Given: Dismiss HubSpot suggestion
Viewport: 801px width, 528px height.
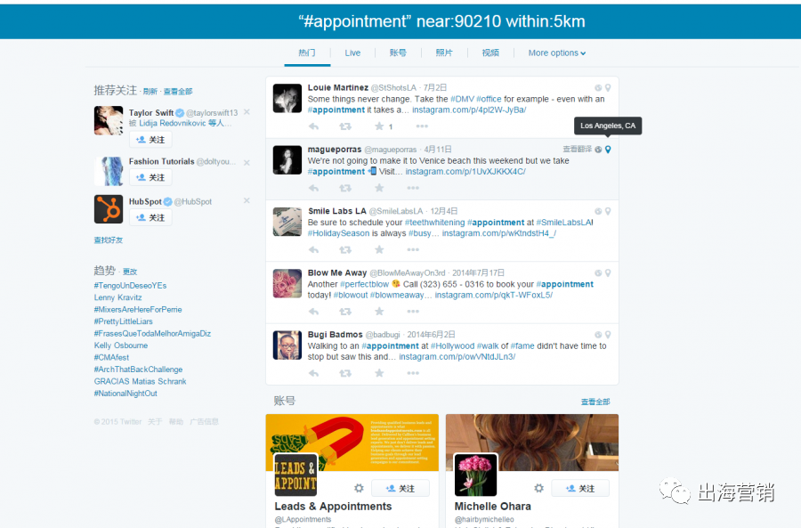Looking at the screenshot, I should coord(247,201).
